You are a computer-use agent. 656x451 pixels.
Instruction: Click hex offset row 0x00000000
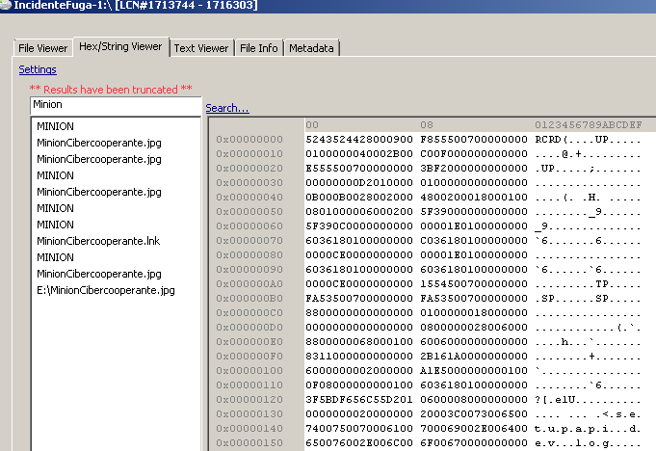tap(249, 140)
